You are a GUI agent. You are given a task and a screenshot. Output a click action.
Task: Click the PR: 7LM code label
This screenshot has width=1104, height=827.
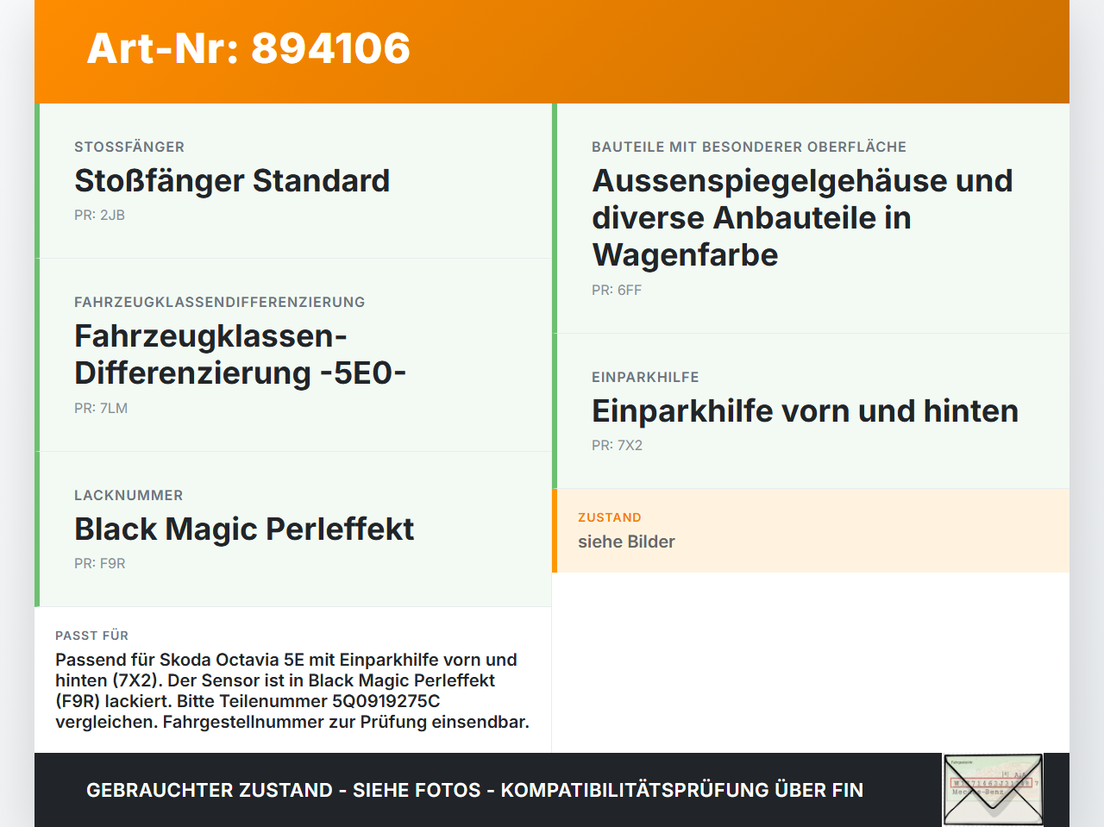coord(101,409)
